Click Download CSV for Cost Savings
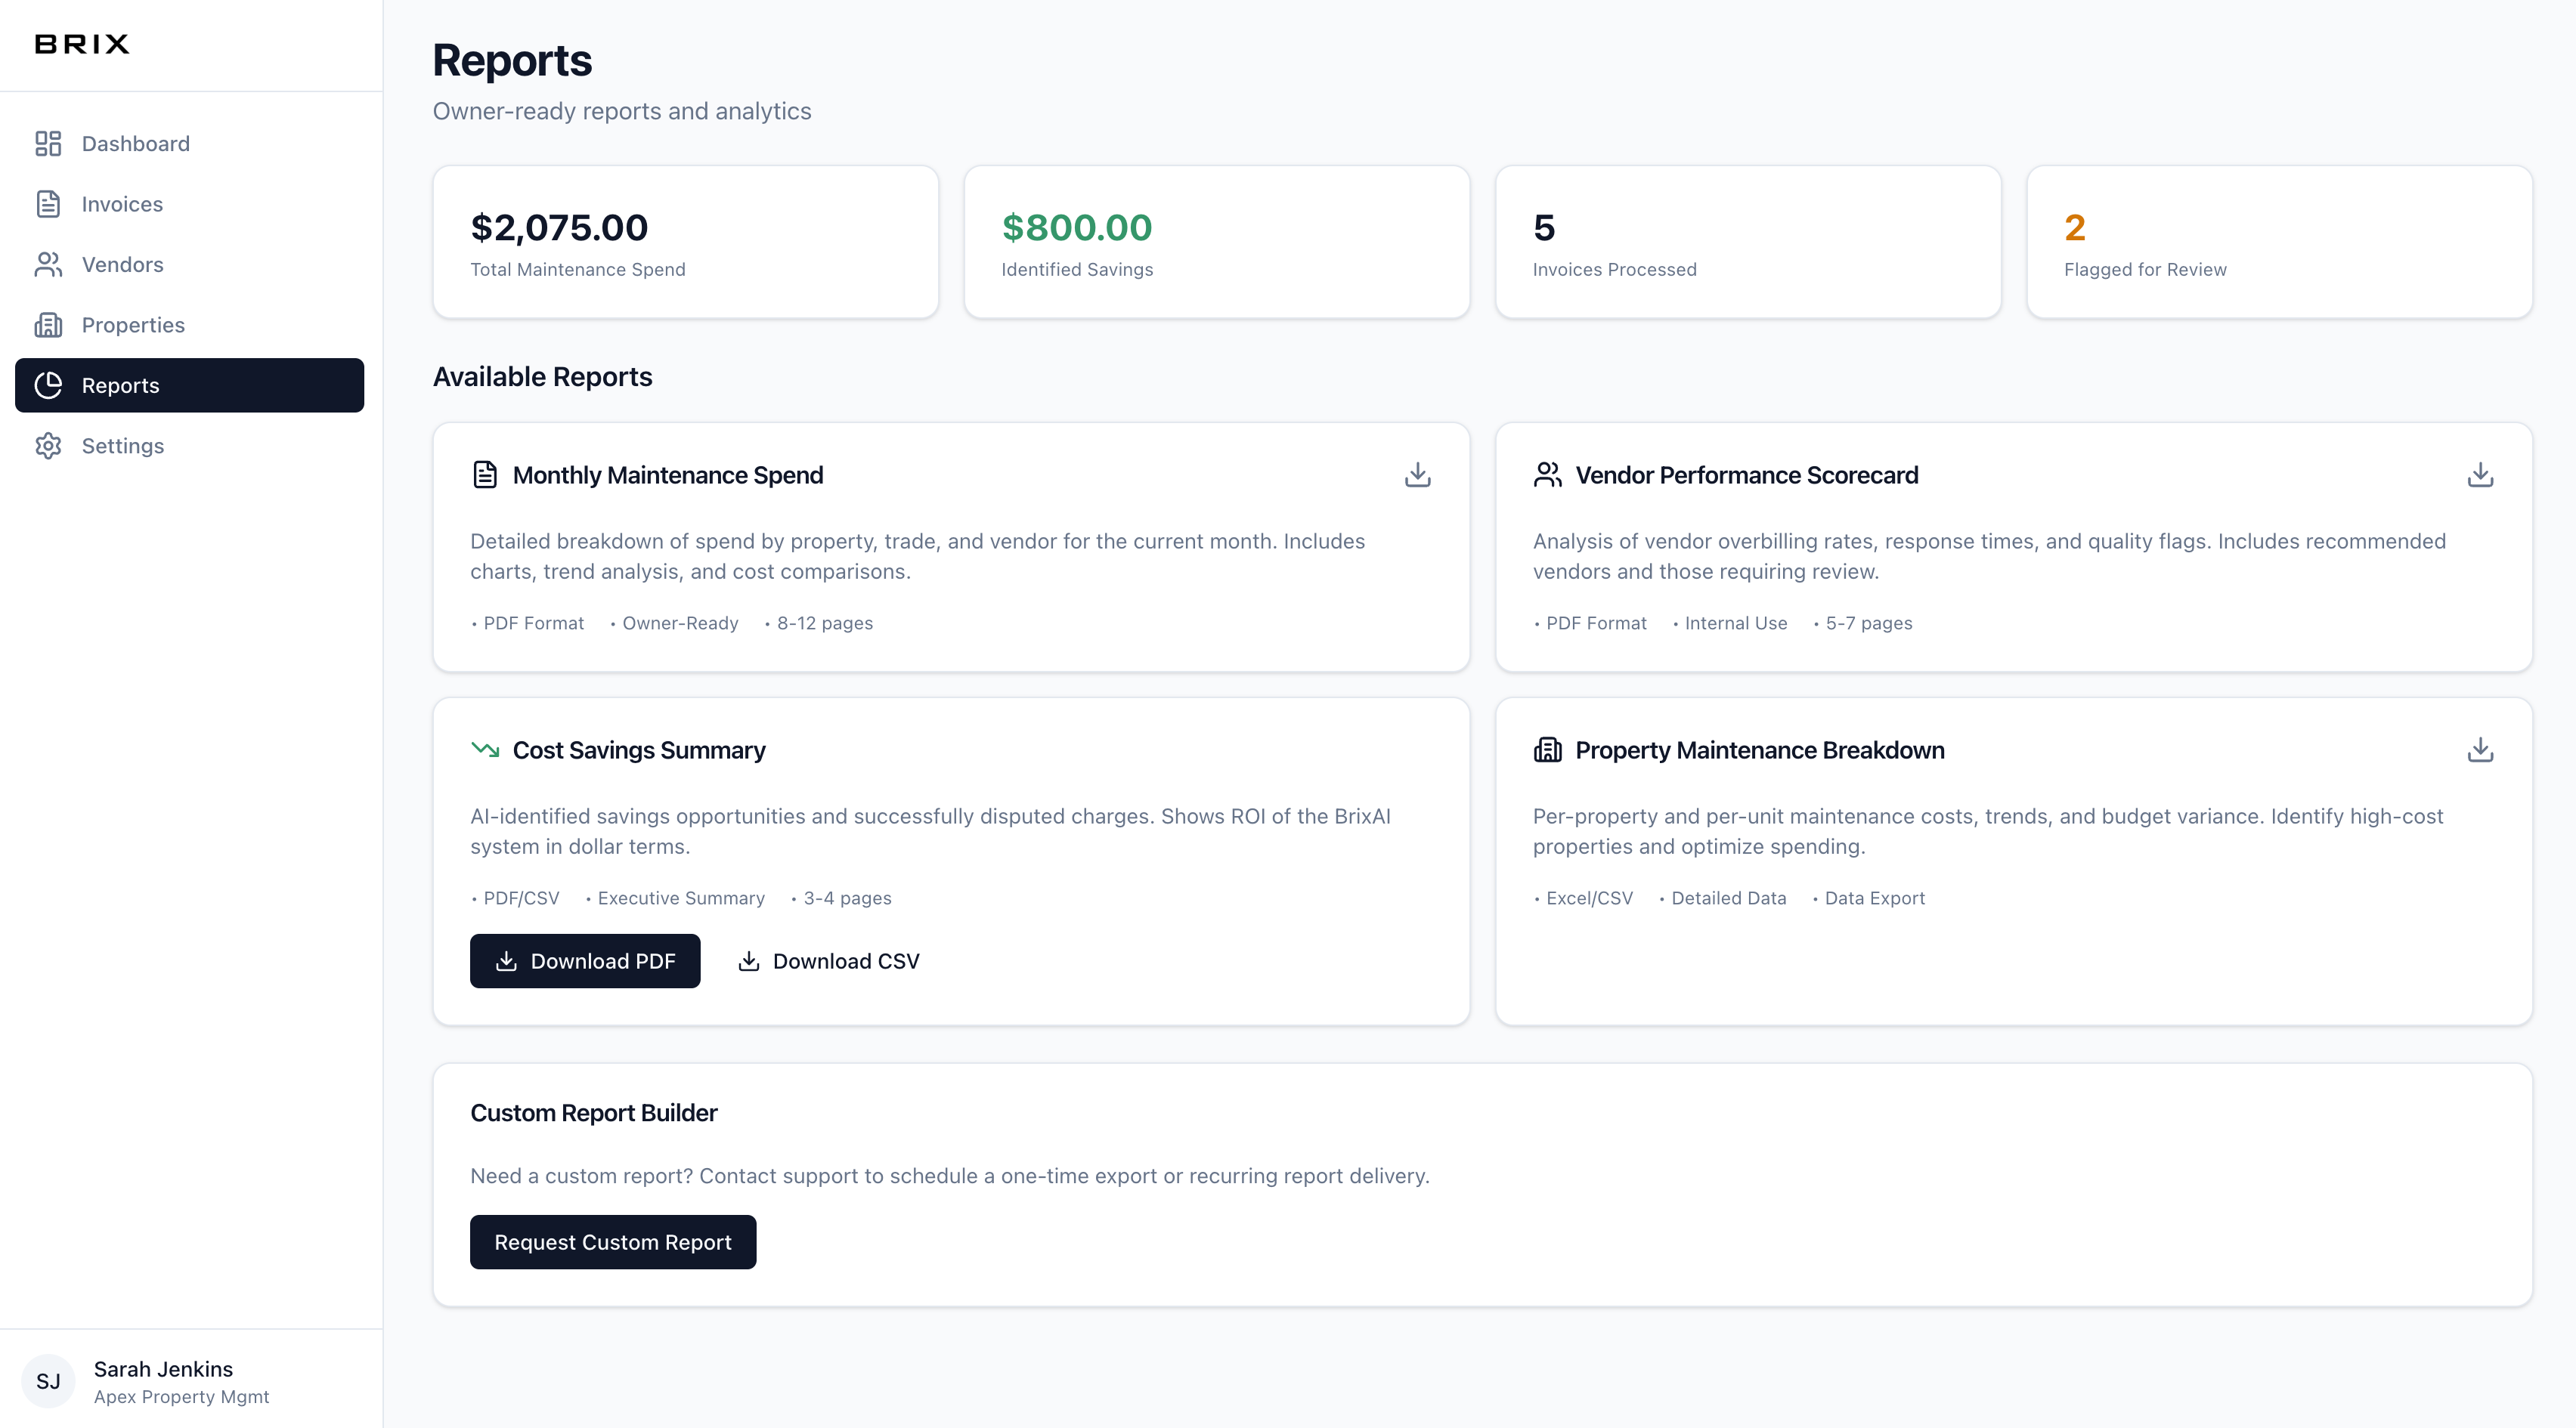 click(x=829, y=961)
